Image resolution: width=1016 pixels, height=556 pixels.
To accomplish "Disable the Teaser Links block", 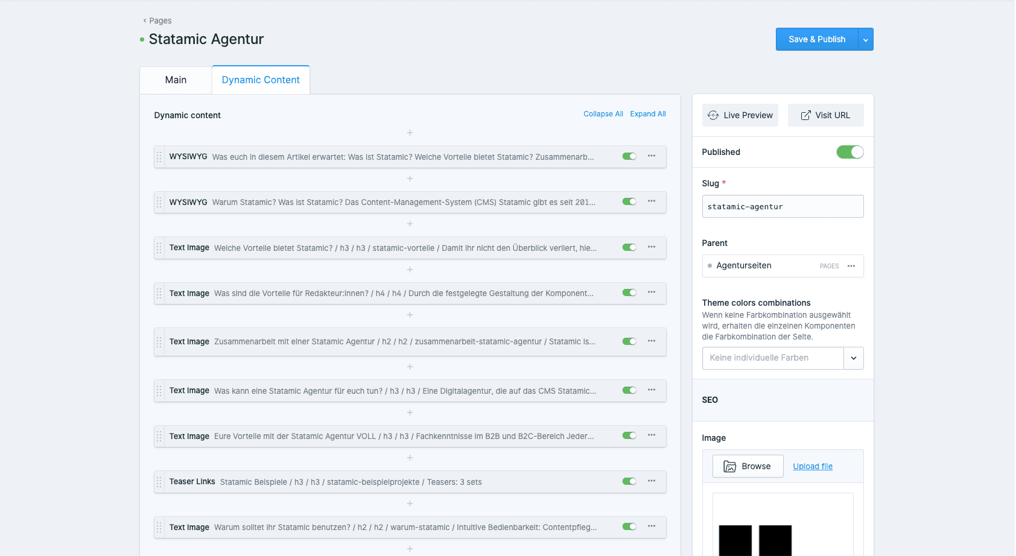I will coord(629,481).
